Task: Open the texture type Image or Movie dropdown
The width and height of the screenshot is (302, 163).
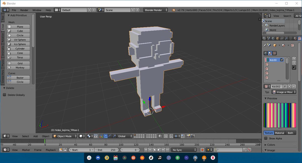Action: pyautogui.click(x=284, y=92)
